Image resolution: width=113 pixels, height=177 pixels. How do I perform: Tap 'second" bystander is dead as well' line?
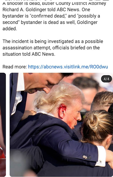[50, 22]
